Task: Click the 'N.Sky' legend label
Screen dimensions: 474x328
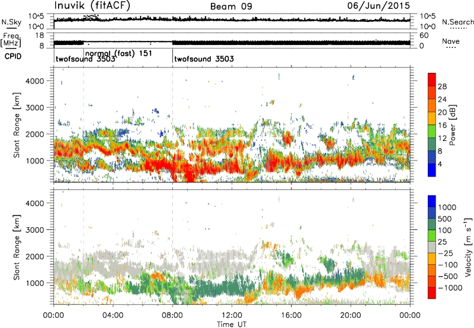Action: pos(11,22)
